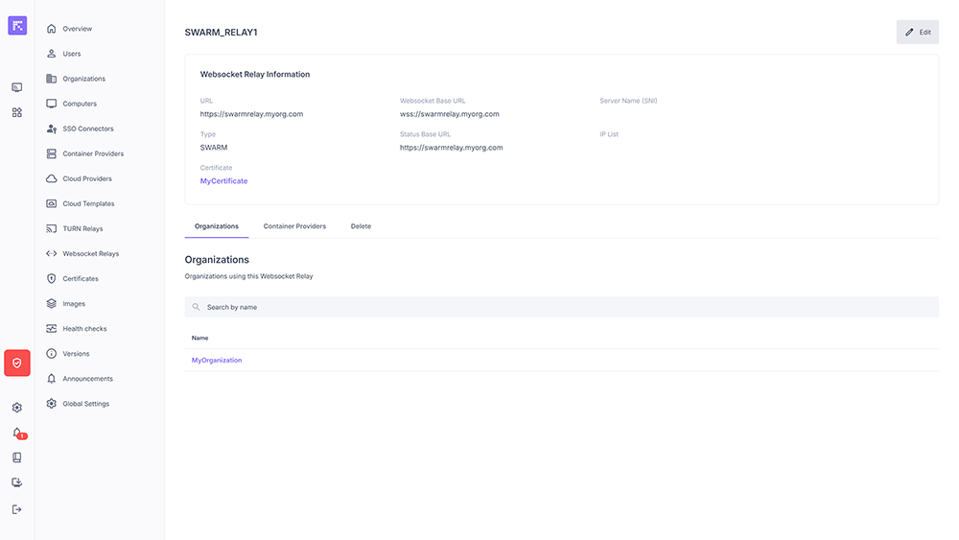The height and width of the screenshot is (540, 959).
Task: Switch to the Delete tab
Action: click(361, 226)
